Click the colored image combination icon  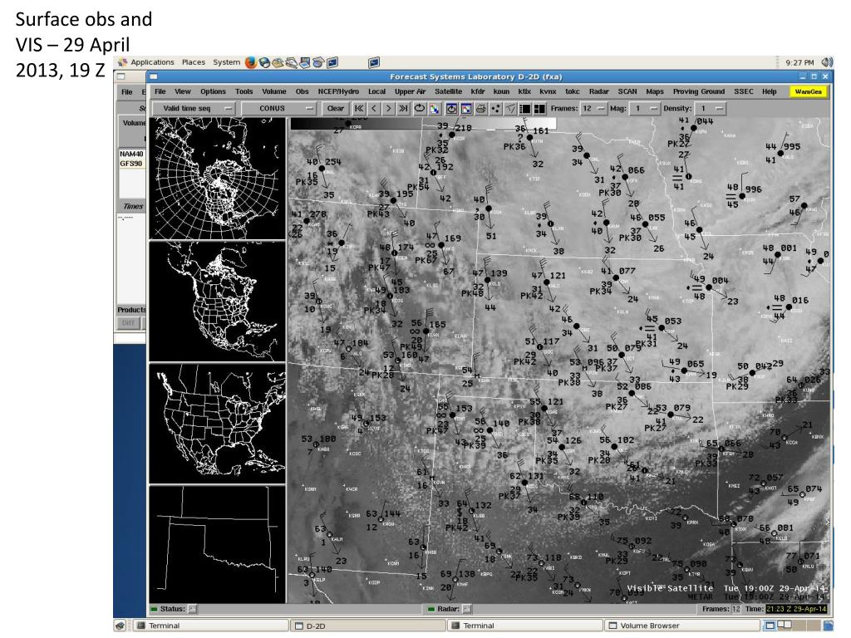pos(434,109)
